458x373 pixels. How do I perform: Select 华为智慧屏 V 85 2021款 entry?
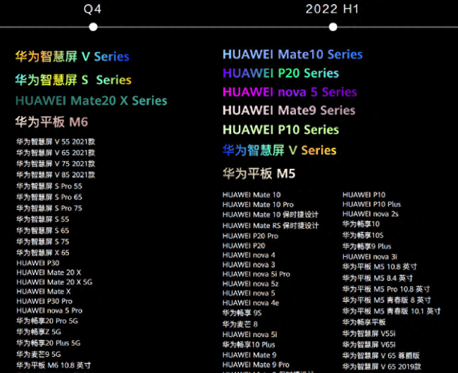coord(56,175)
